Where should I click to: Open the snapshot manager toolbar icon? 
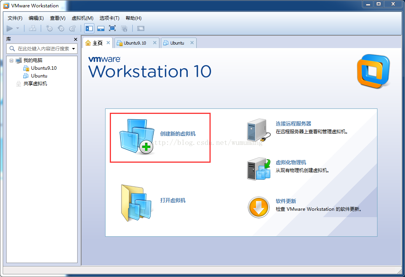coord(73,28)
